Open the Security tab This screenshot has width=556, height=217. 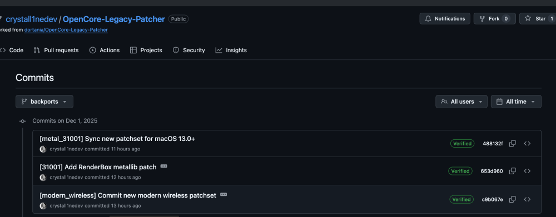189,51
